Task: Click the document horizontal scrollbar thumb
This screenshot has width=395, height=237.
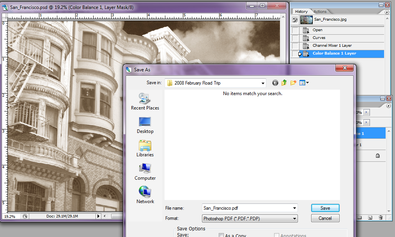Action: point(117,216)
